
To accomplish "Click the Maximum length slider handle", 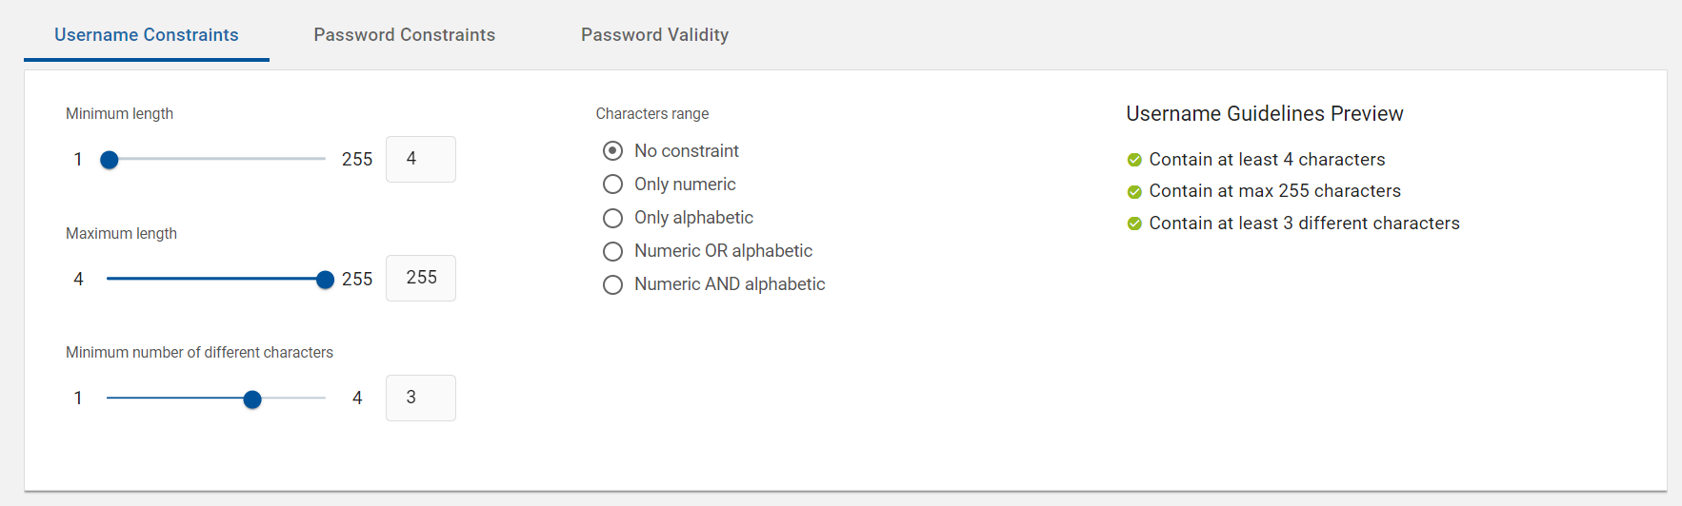I will pyautogui.click(x=325, y=280).
